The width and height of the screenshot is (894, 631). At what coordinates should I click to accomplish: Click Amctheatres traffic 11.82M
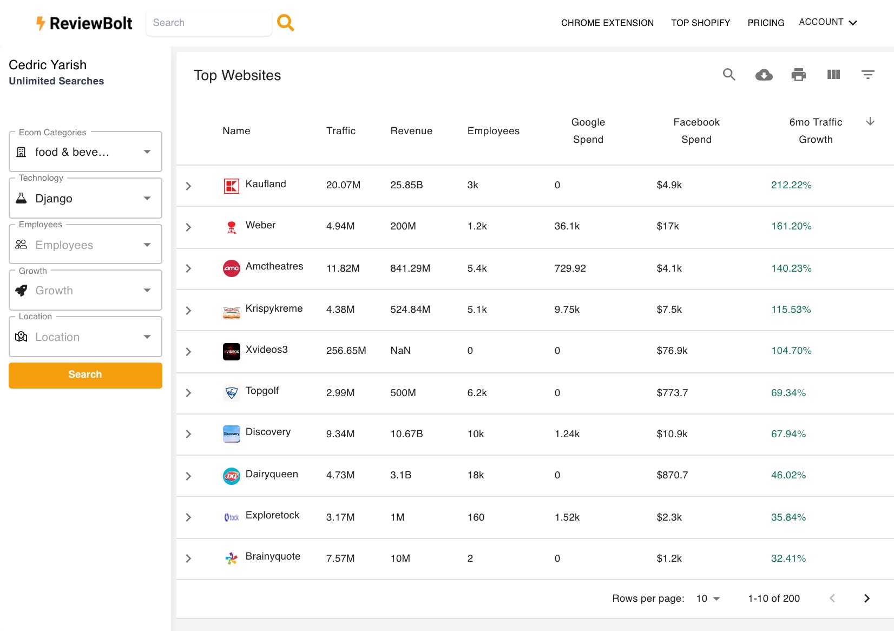pos(343,268)
